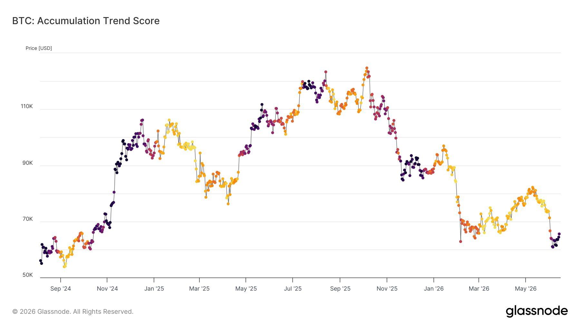This screenshot has width=580, height=326.
Task: Click the May '26 x-axis tick label
Action: click(526, 289)
